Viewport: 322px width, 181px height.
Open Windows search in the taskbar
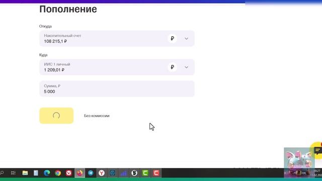pos(2,173)
